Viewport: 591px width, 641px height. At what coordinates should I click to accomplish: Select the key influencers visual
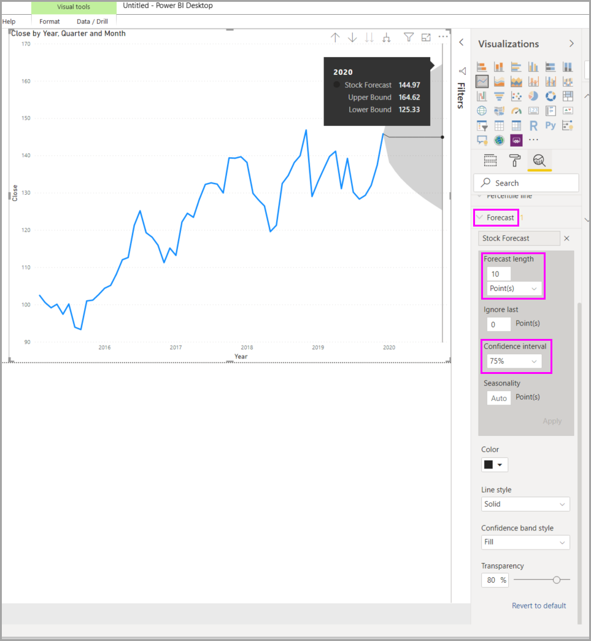tap(568, 125)
